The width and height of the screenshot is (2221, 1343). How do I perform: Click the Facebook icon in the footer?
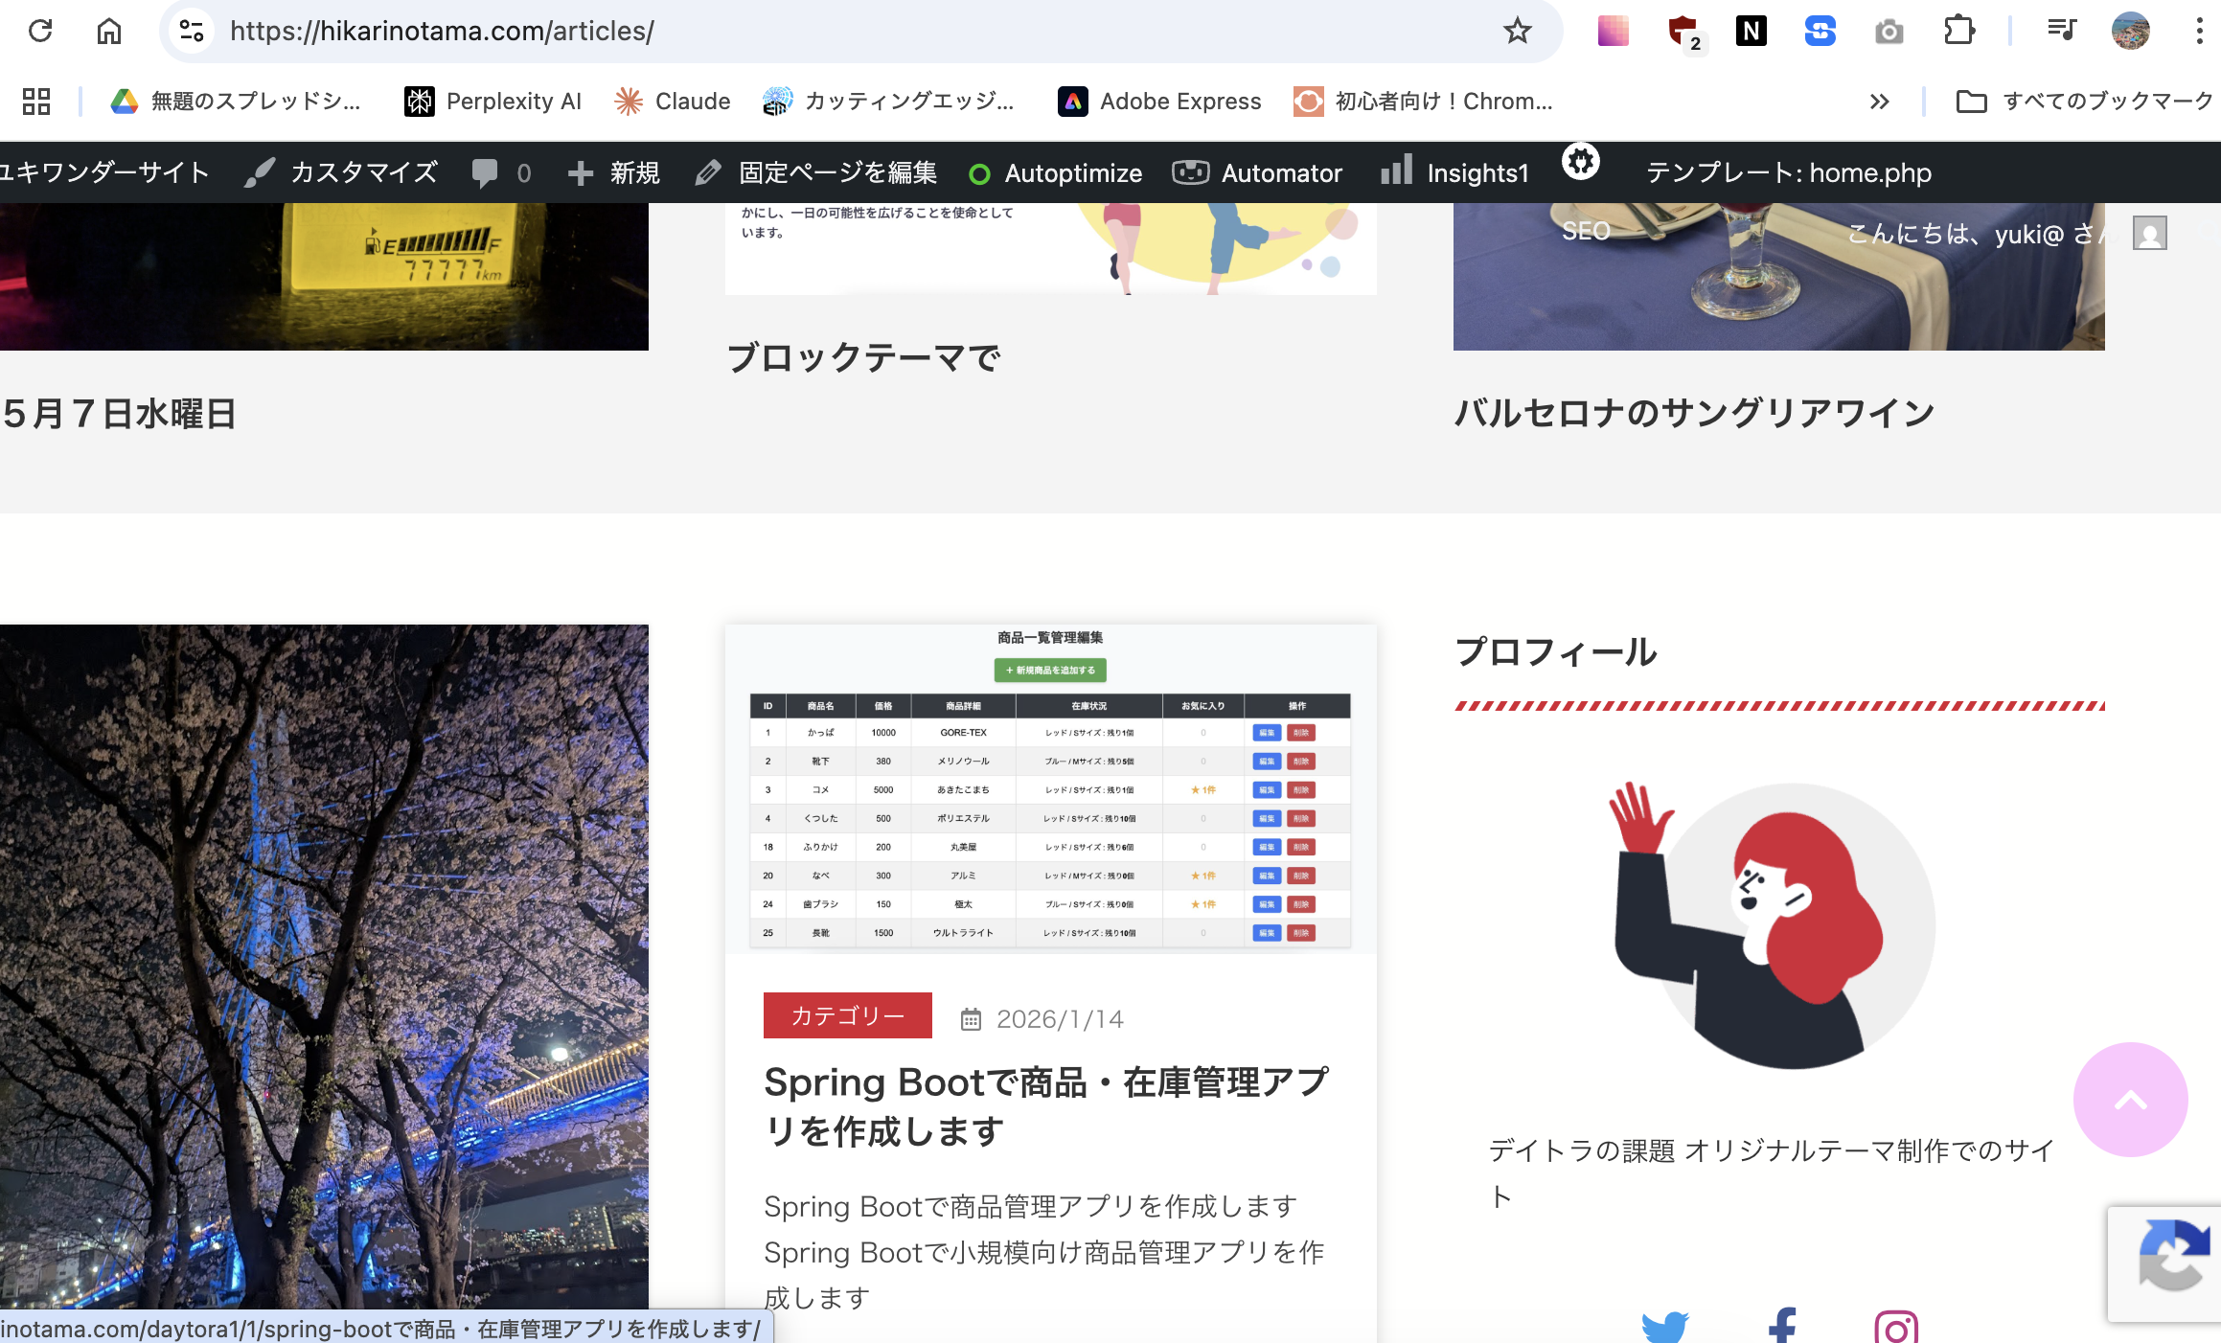(x=1782, y=1327)
